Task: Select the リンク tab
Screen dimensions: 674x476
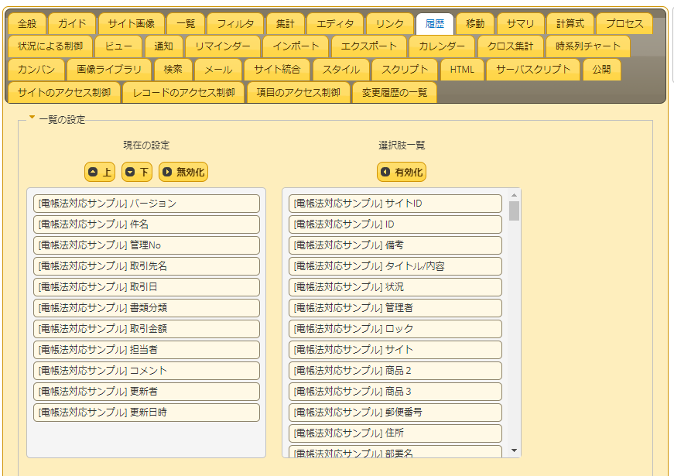Action: coord(389,24)
